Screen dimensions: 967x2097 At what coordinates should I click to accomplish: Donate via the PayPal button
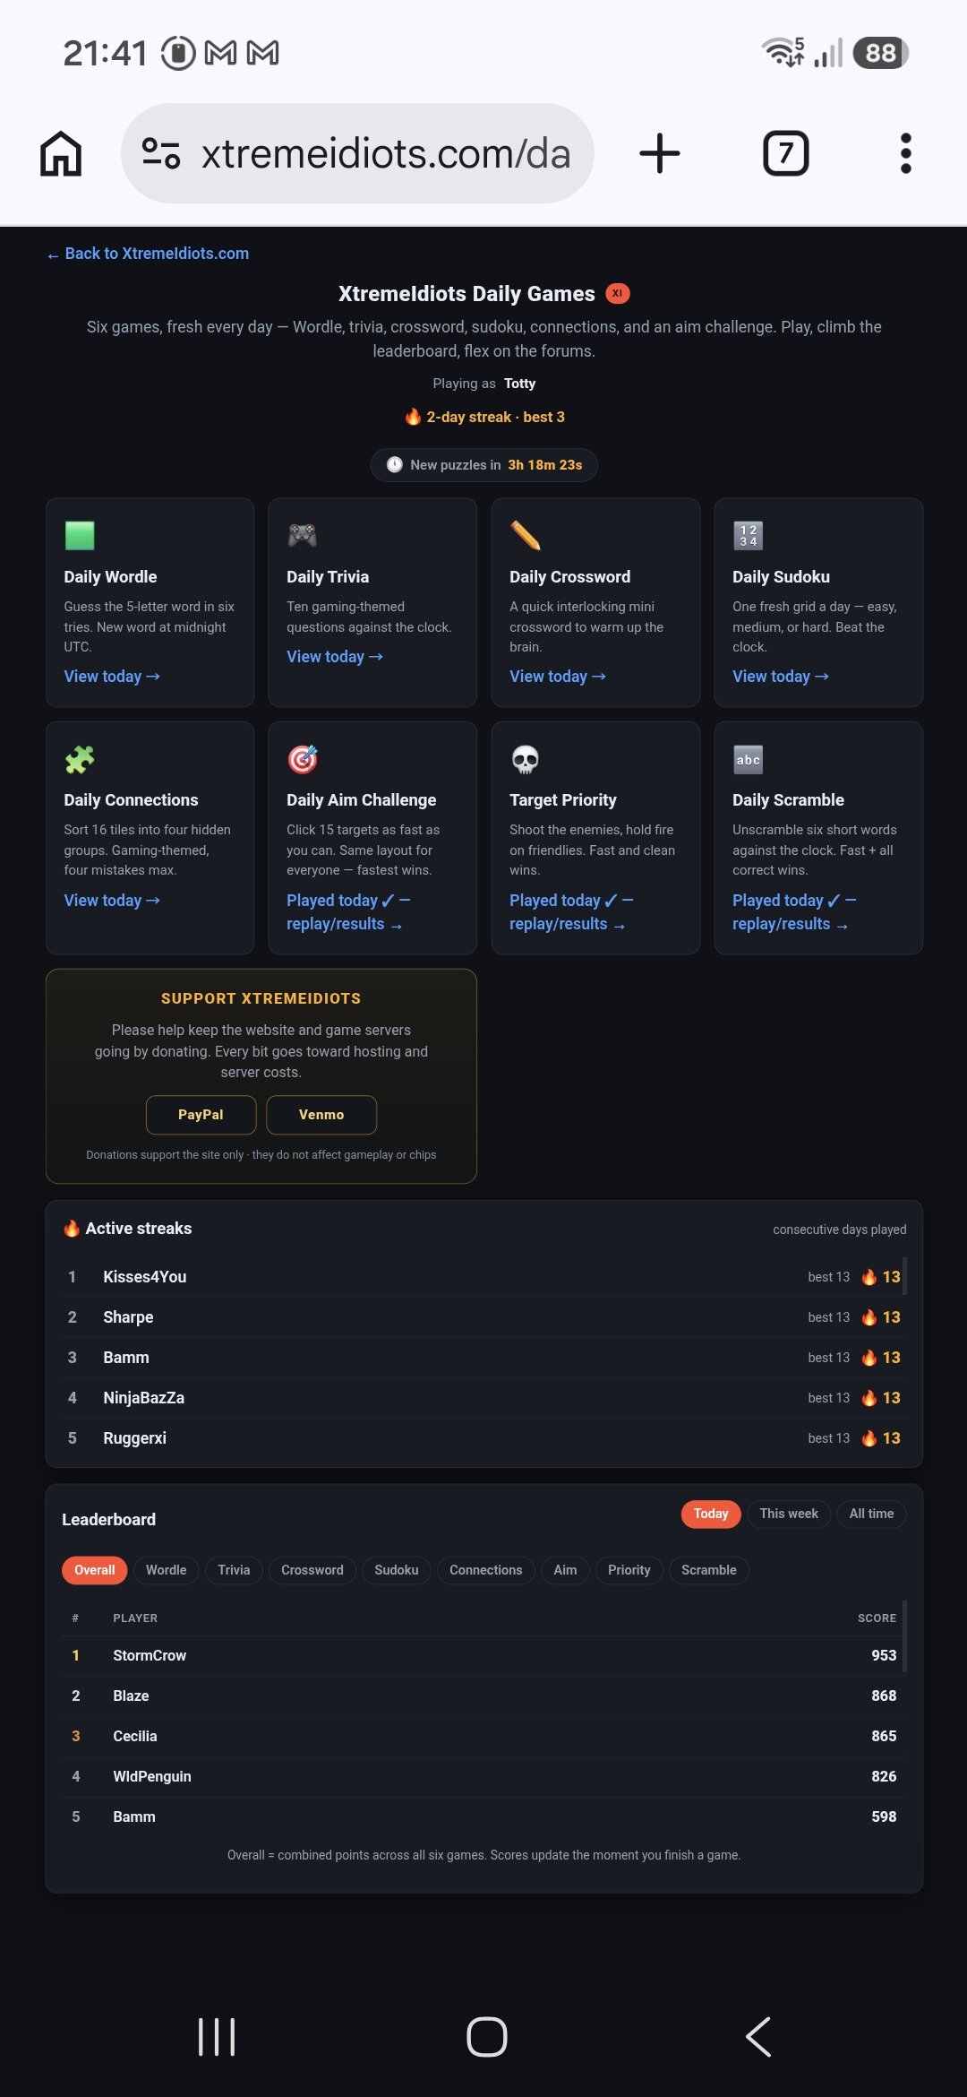coord(201,1115)
